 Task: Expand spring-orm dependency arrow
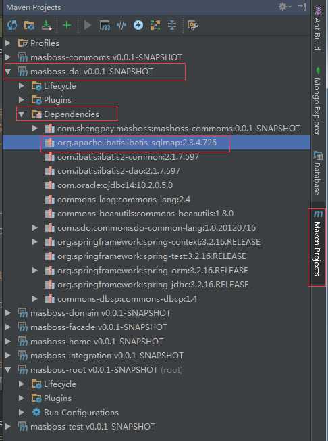[35, 271]
